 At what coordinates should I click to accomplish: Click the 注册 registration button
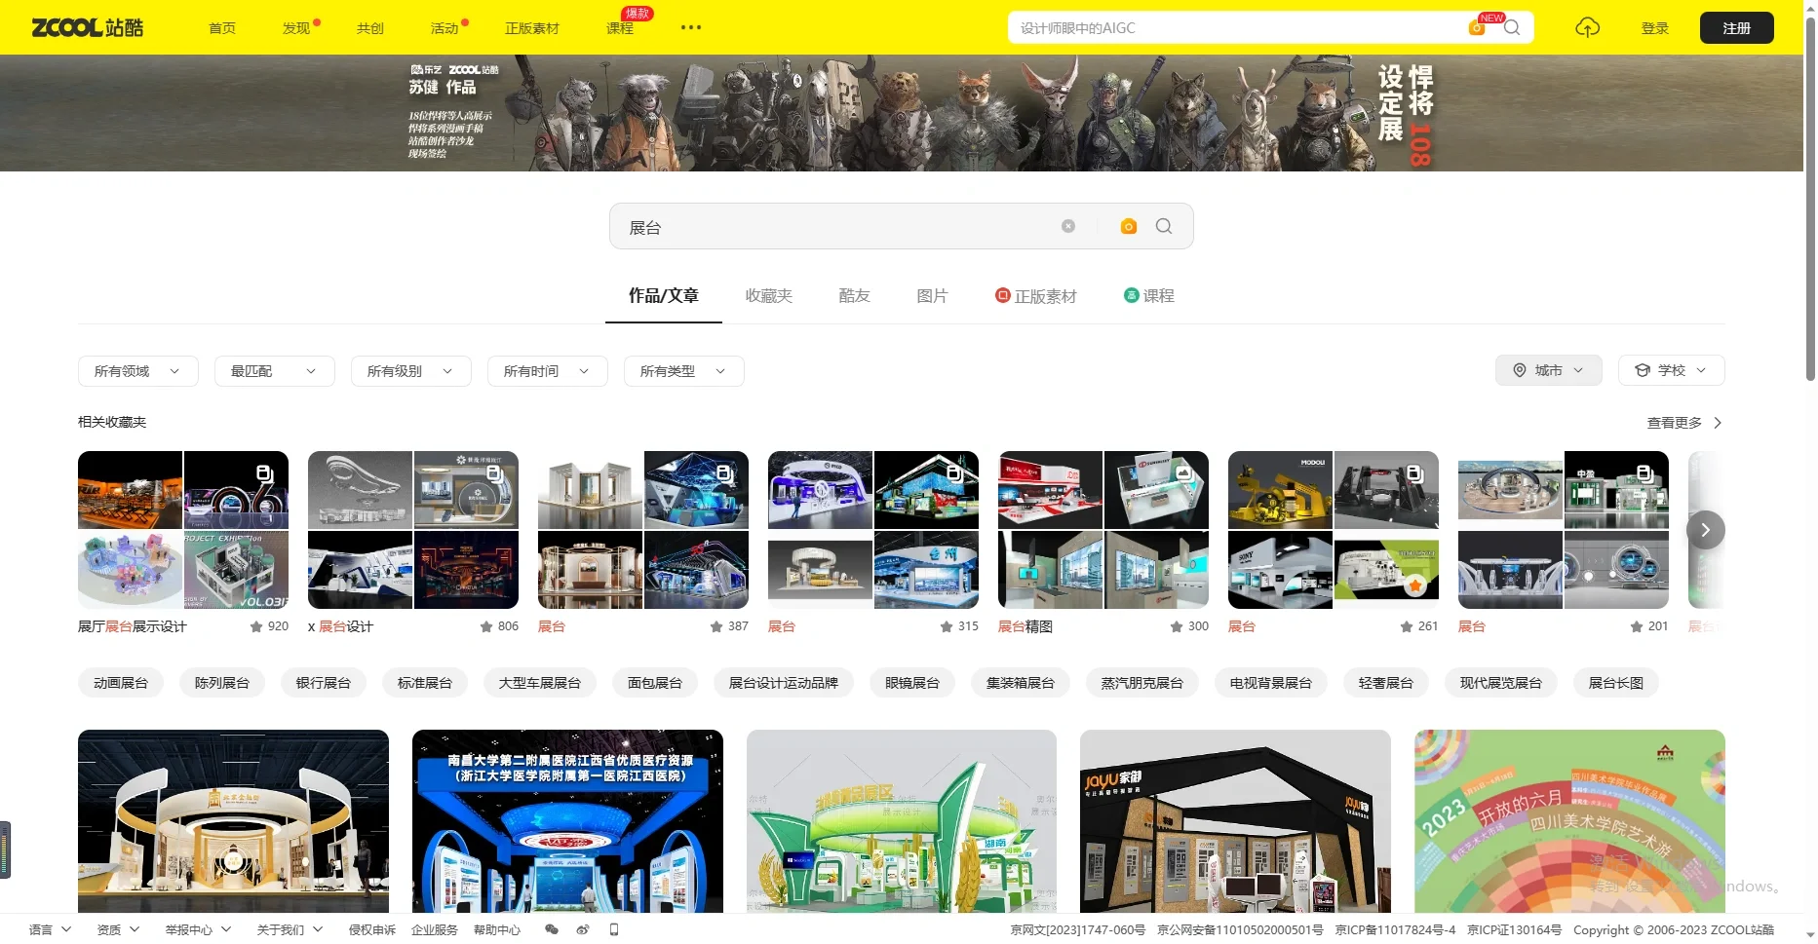(1736, 27)
